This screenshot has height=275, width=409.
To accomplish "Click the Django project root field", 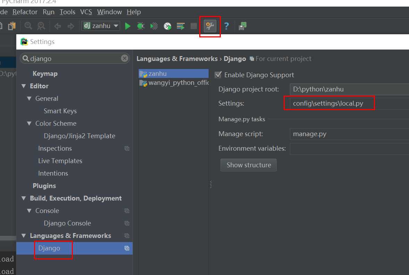I will pyautogui.click(x=349, y=89).
